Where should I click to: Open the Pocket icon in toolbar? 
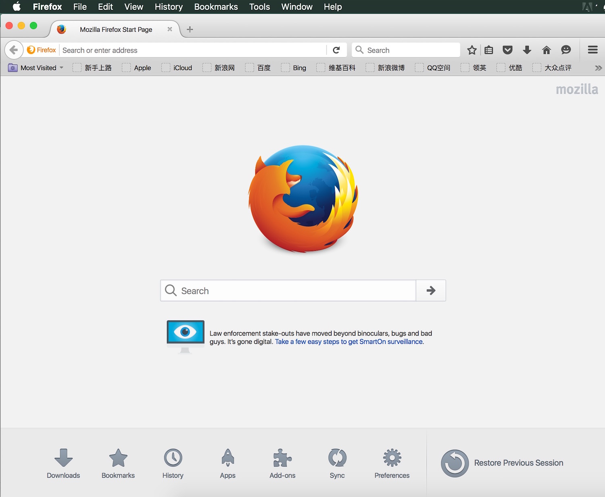click(x=507, y=50)
